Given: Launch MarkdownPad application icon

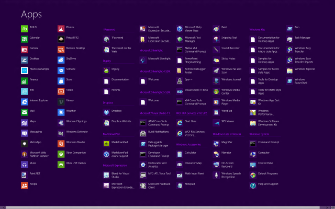Looking at the screenshot, I should coord(106,144).
